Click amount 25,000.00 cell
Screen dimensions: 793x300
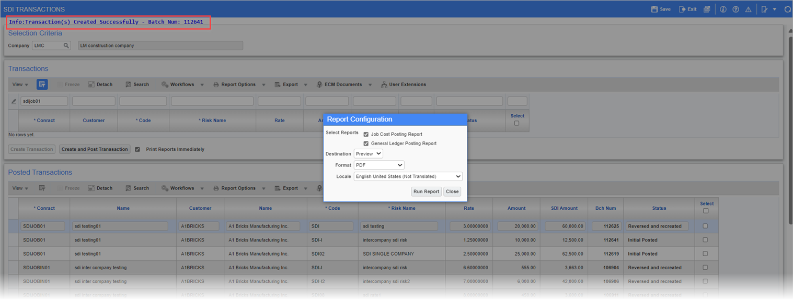[516, 254]
